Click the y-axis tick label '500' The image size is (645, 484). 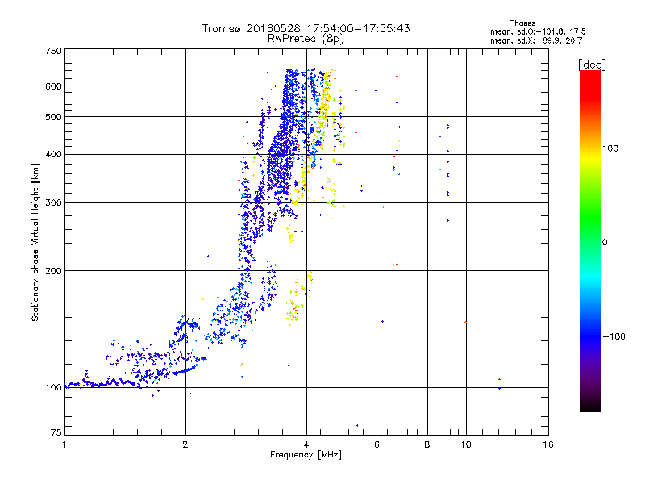(x=53, y=117)
